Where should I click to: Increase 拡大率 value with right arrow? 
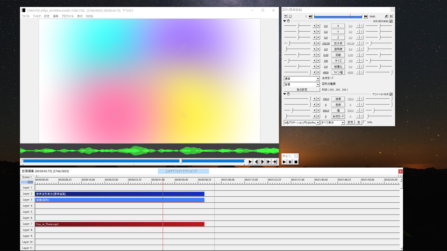(318, 43)
